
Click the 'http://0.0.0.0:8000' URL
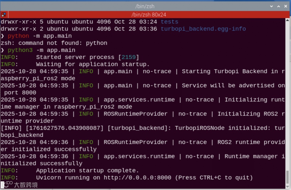[x=137, y=178]
